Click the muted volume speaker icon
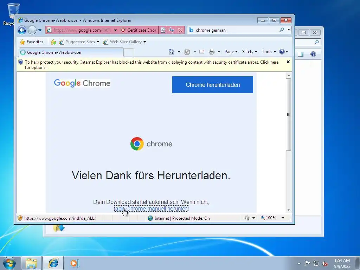 click(x=324, y=263)
